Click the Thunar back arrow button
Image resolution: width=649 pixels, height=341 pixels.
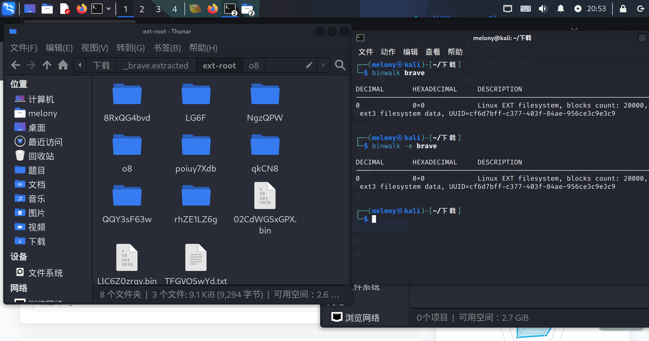15,65
